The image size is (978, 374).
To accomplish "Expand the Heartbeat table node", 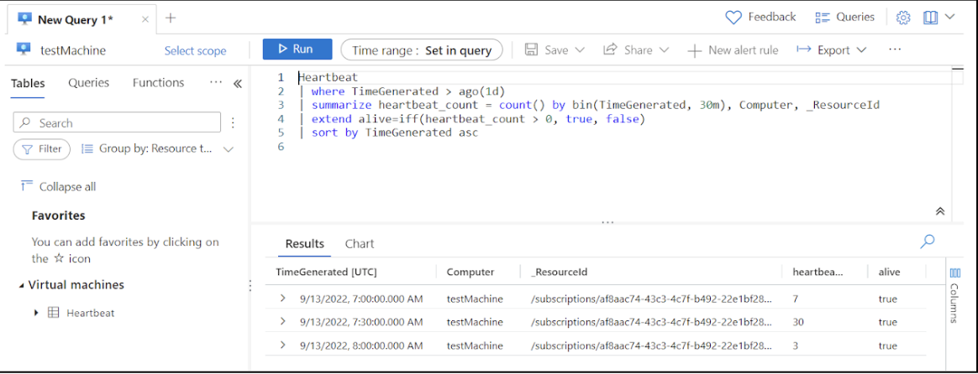I will [36, 313].
